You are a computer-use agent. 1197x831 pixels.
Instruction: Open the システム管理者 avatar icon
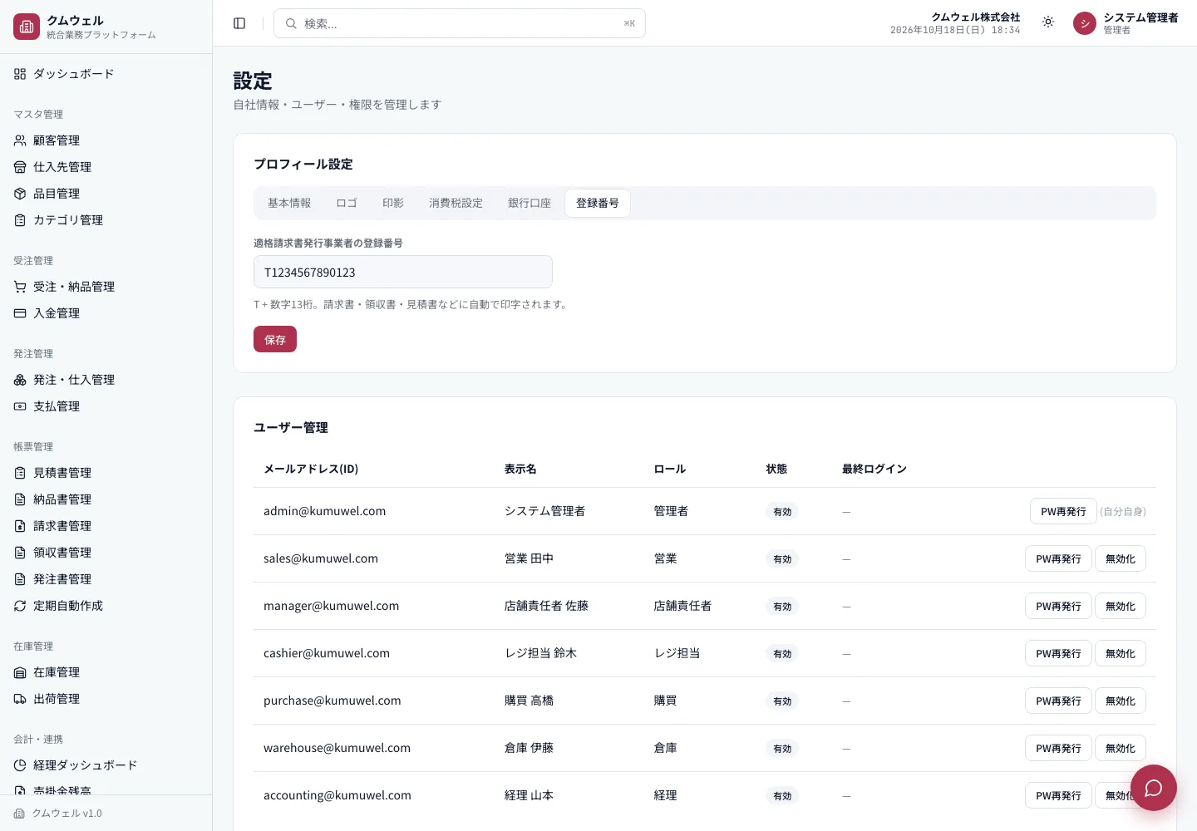(x=1085, y=23)
